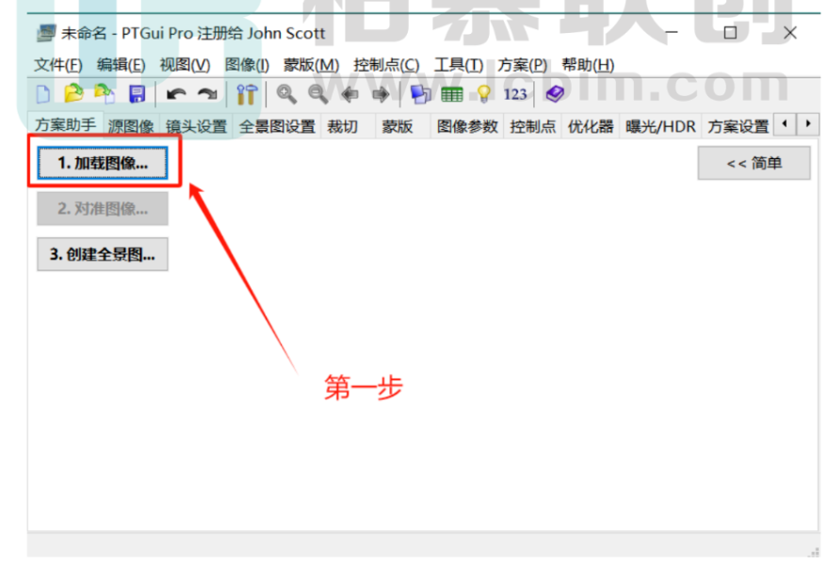Click the << 简单 mode button

754,163
